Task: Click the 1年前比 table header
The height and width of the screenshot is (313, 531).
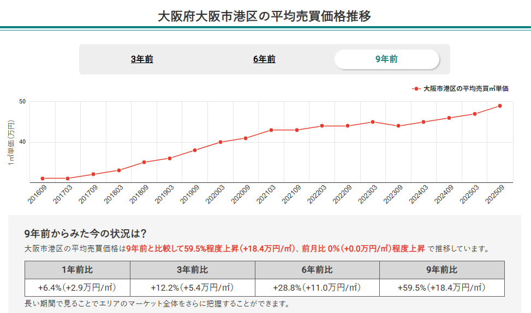Action: pos(77,270)
